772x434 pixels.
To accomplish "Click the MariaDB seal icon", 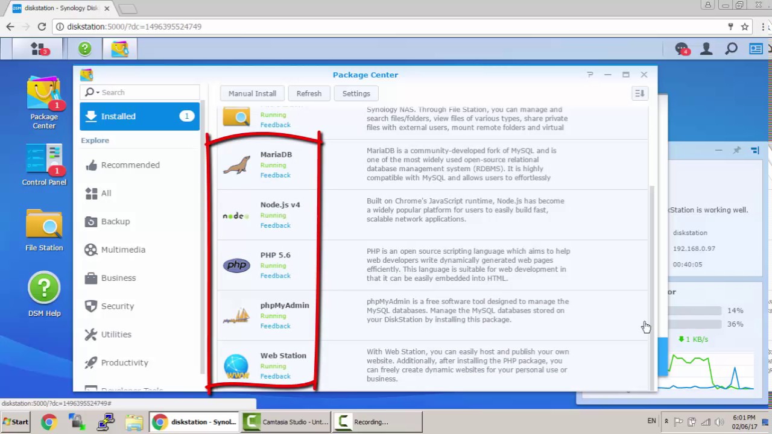I will coord(236,165).
